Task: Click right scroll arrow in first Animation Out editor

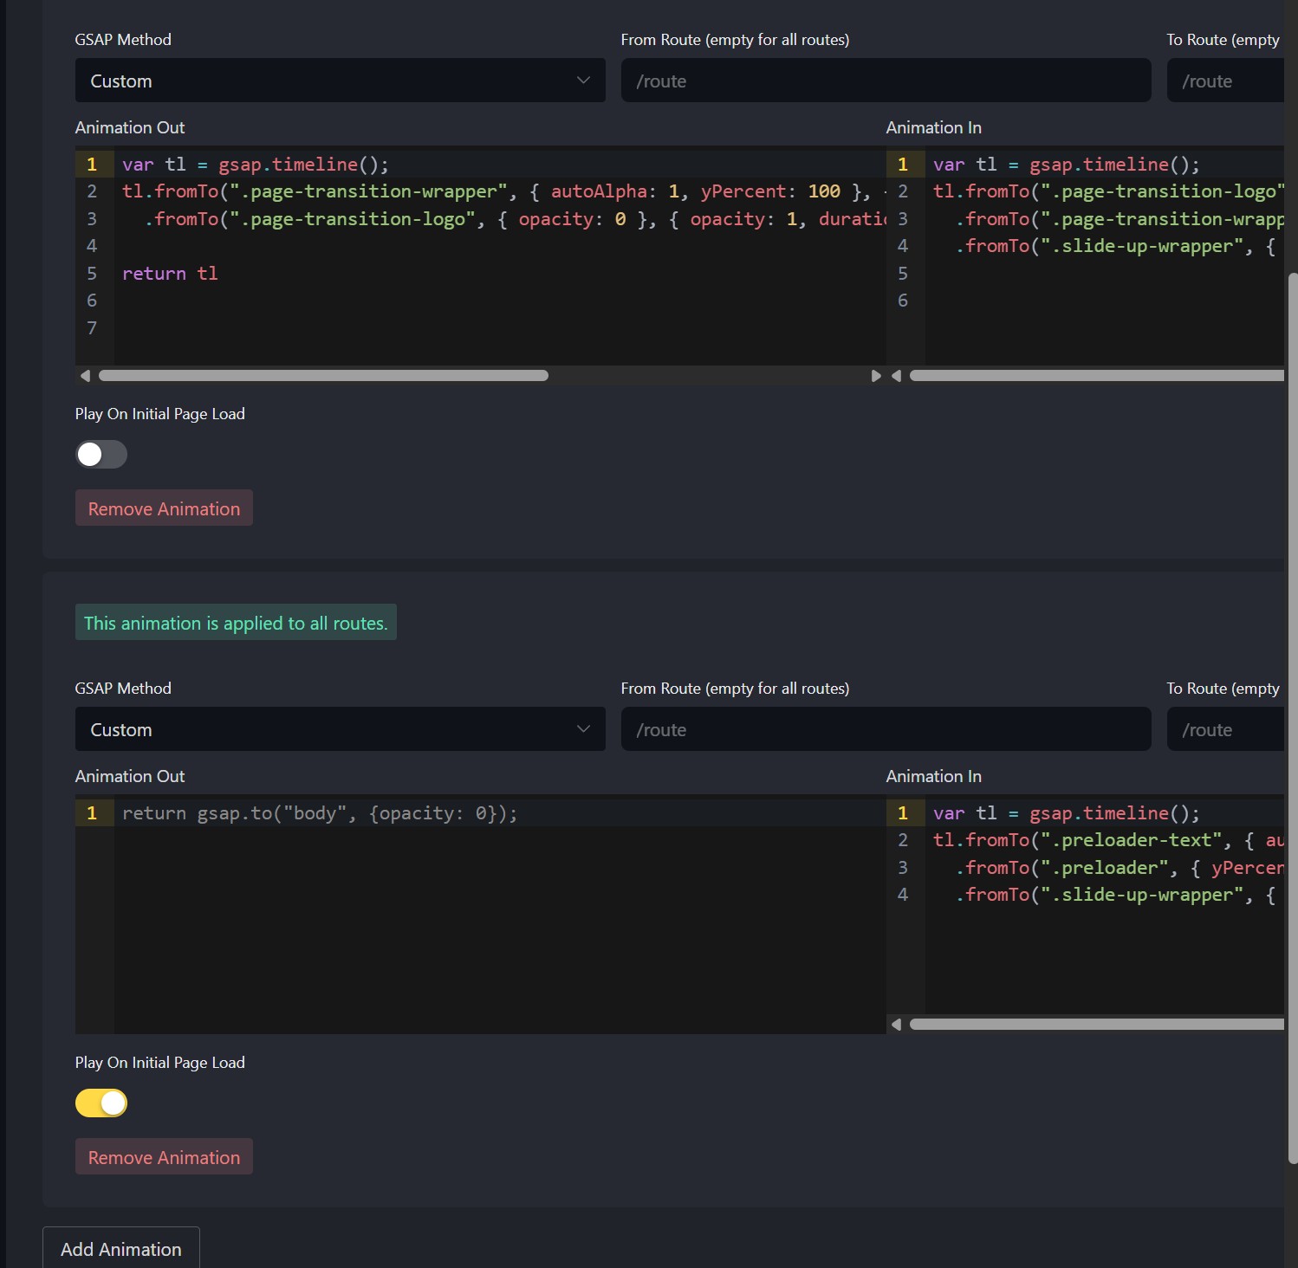Action: [875, 376]
